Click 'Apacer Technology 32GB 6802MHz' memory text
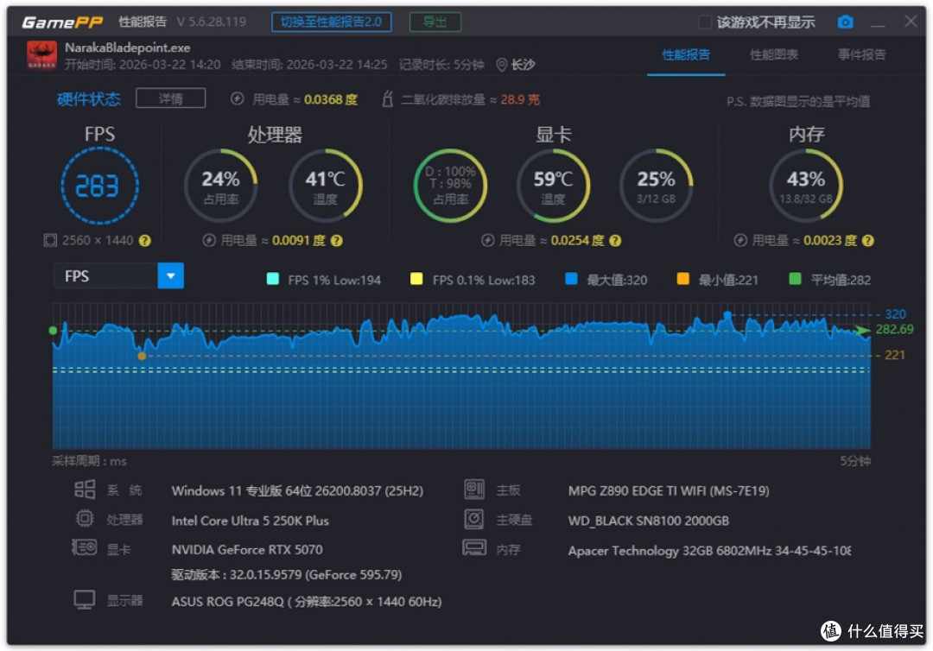Image resolution: width=933 pixels, height=651 pixels. tap(670, 551)
